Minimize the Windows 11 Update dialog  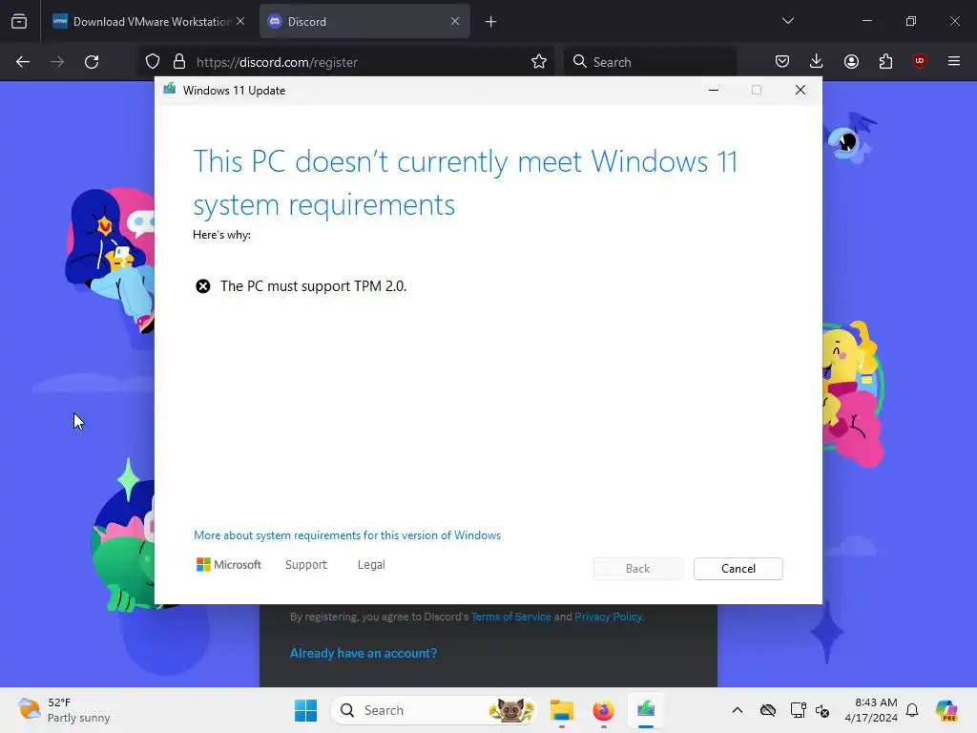714,91
